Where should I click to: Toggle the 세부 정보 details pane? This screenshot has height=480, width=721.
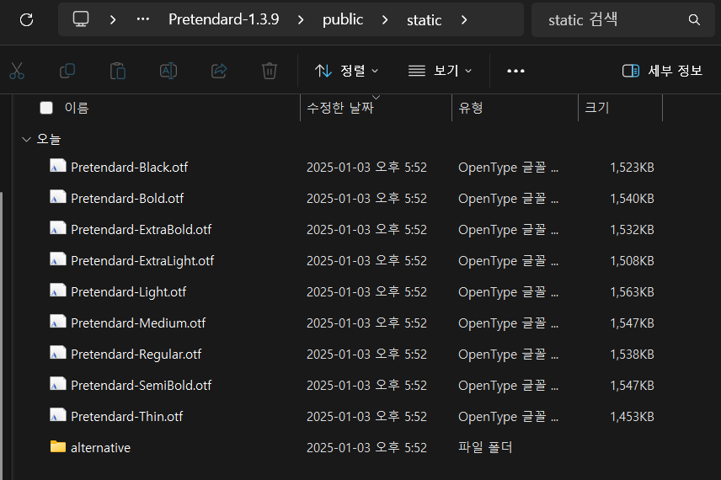(663, 71)
